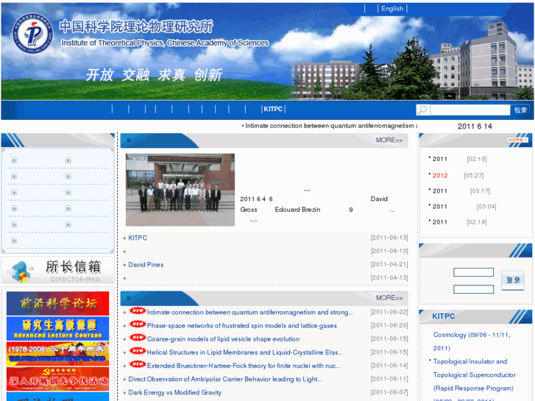The image size is (535, 401).
Task: Open the 深入开展创先争优活动 banner
Action: [x=57, y=379]
